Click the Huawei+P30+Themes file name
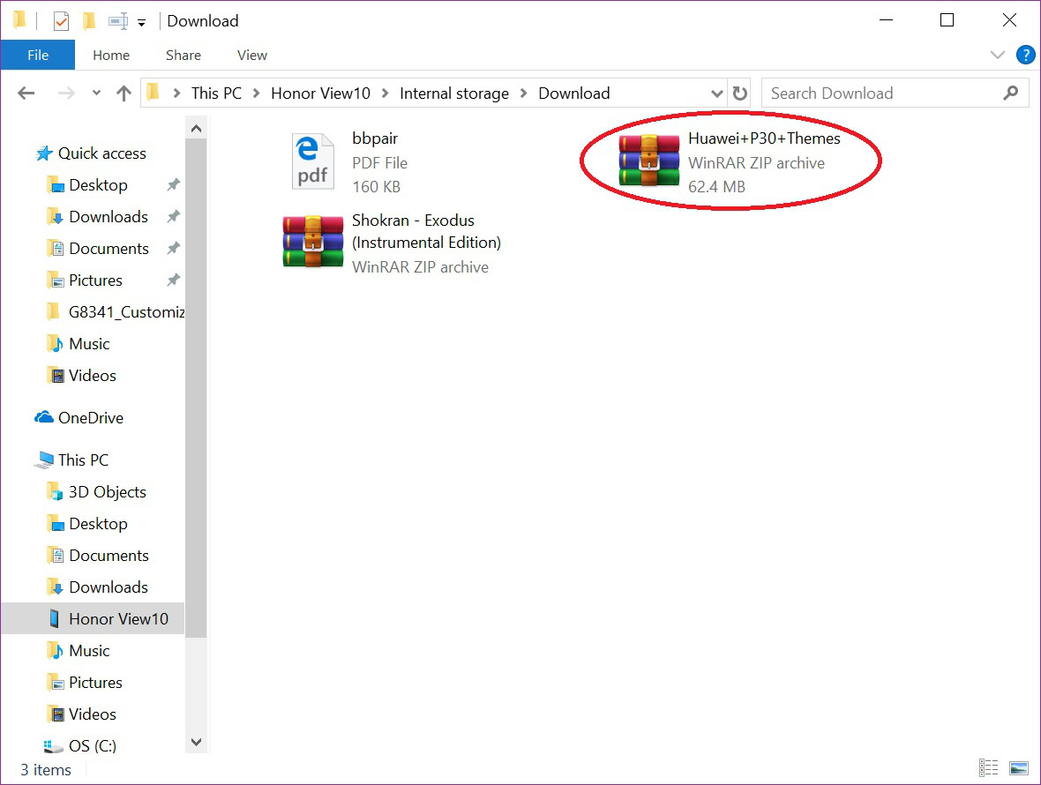 click(x=764, y=138)
